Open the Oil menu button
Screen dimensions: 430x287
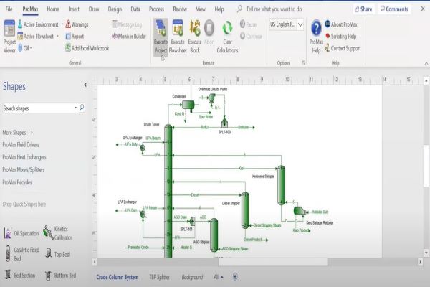25,48
